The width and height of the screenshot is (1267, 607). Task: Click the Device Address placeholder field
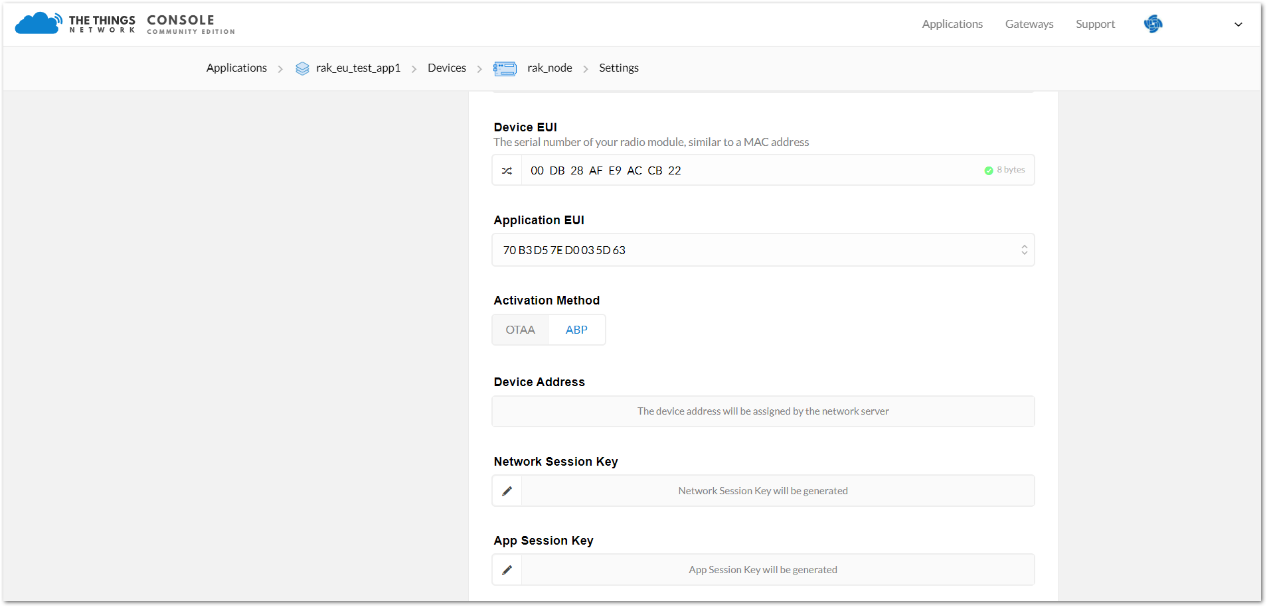click(x=763, y=411)
